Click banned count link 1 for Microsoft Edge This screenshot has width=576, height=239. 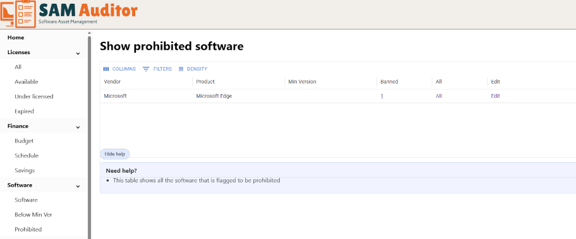coord(382,96)
